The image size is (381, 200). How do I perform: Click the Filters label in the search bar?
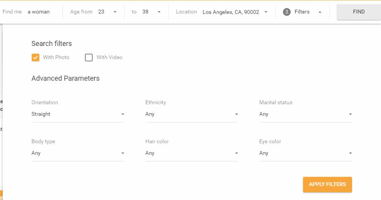tap(302, 12)
